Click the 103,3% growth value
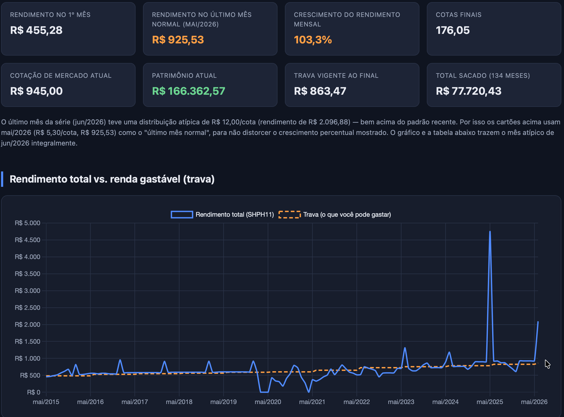This screenshot has width=564, height=417. click(313, 40)
